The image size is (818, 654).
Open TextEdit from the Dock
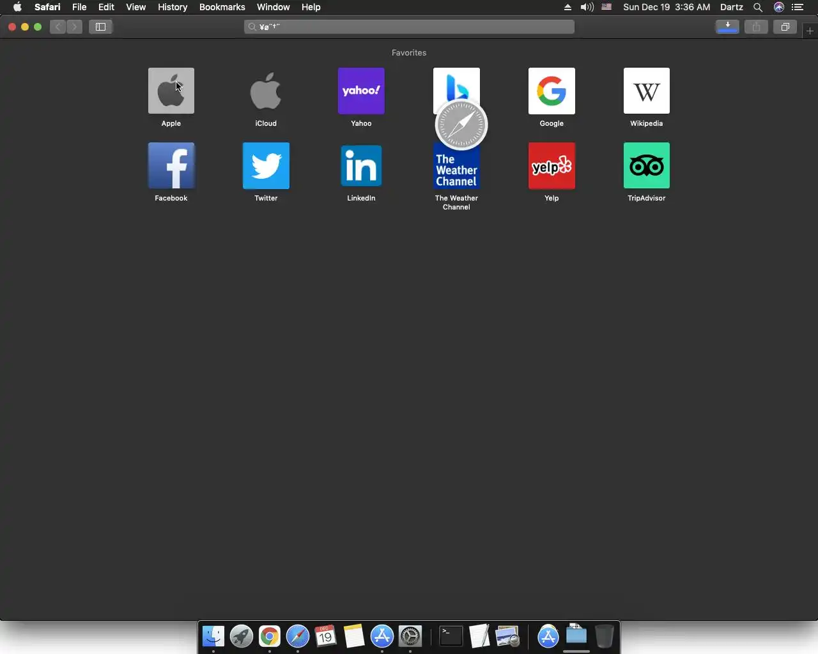(479, 636)
